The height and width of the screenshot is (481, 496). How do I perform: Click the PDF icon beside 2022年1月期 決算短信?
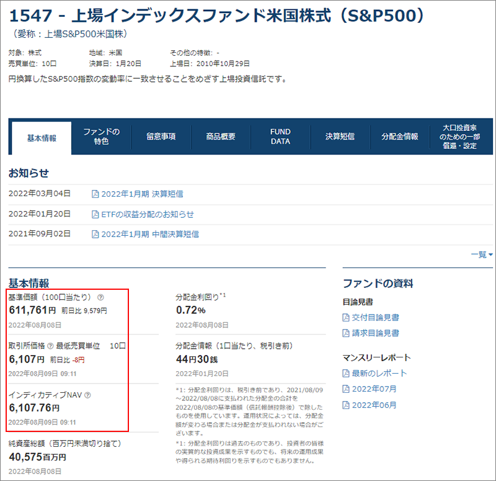(x=95, y=194)
